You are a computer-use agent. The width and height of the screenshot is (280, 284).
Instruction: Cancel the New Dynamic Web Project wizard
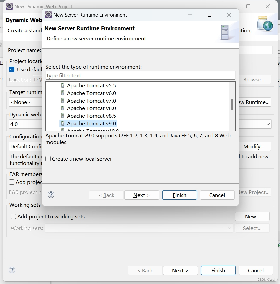tap(256, 270)
